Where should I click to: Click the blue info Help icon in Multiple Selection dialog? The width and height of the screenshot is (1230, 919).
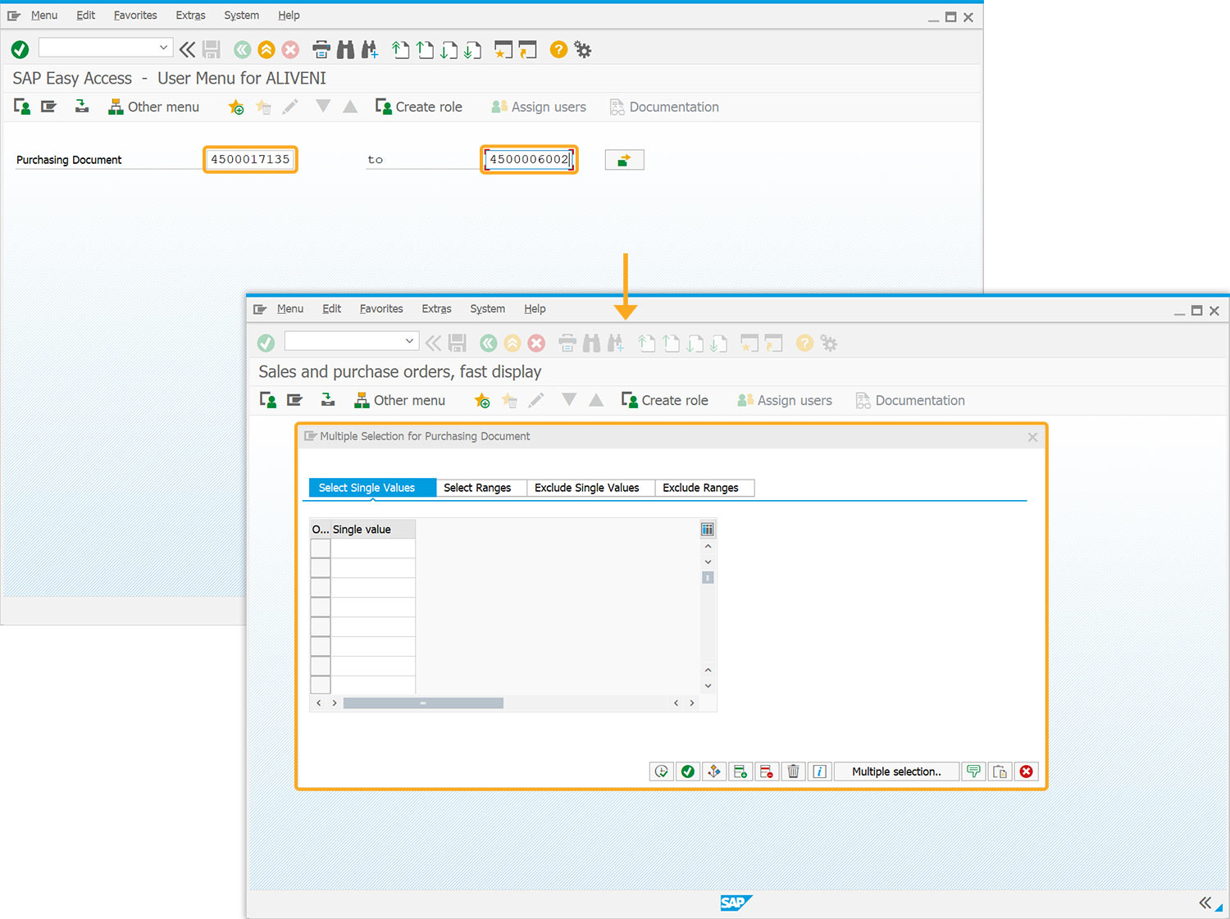coord(819,771)
